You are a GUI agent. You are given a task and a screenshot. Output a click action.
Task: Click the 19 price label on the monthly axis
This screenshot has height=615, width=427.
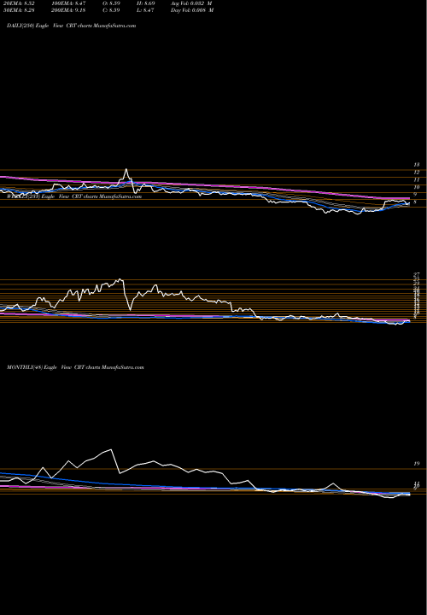tap(417, 464)
